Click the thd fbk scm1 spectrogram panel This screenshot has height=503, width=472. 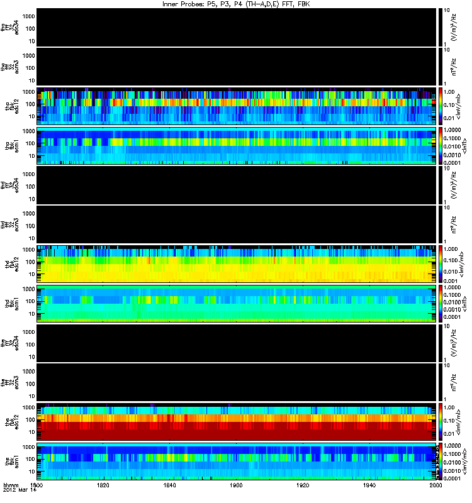237,304
